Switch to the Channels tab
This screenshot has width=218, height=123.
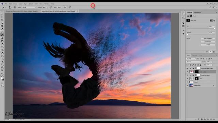pos(194,55)
